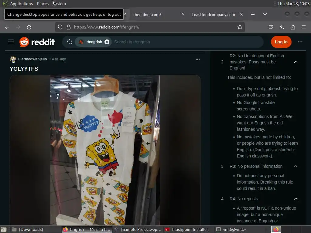The image size is (311, 233).
Task: Collapse the R4 No reposts rule
Action: tap(296, 199)
